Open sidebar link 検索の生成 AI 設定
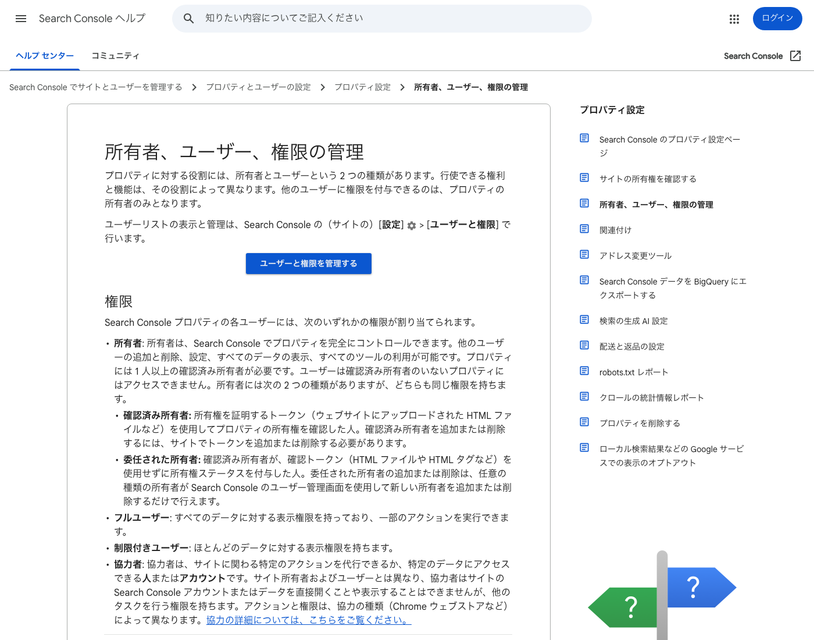Viewport: 814px width, 640px height. 633,321
